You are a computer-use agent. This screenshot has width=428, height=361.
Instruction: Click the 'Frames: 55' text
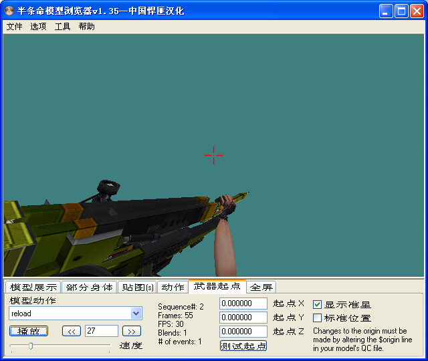[x=175, y=316]
